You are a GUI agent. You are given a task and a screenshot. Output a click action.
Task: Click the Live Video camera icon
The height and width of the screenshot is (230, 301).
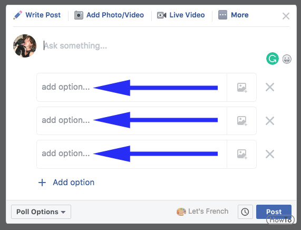tap(162, 15)
